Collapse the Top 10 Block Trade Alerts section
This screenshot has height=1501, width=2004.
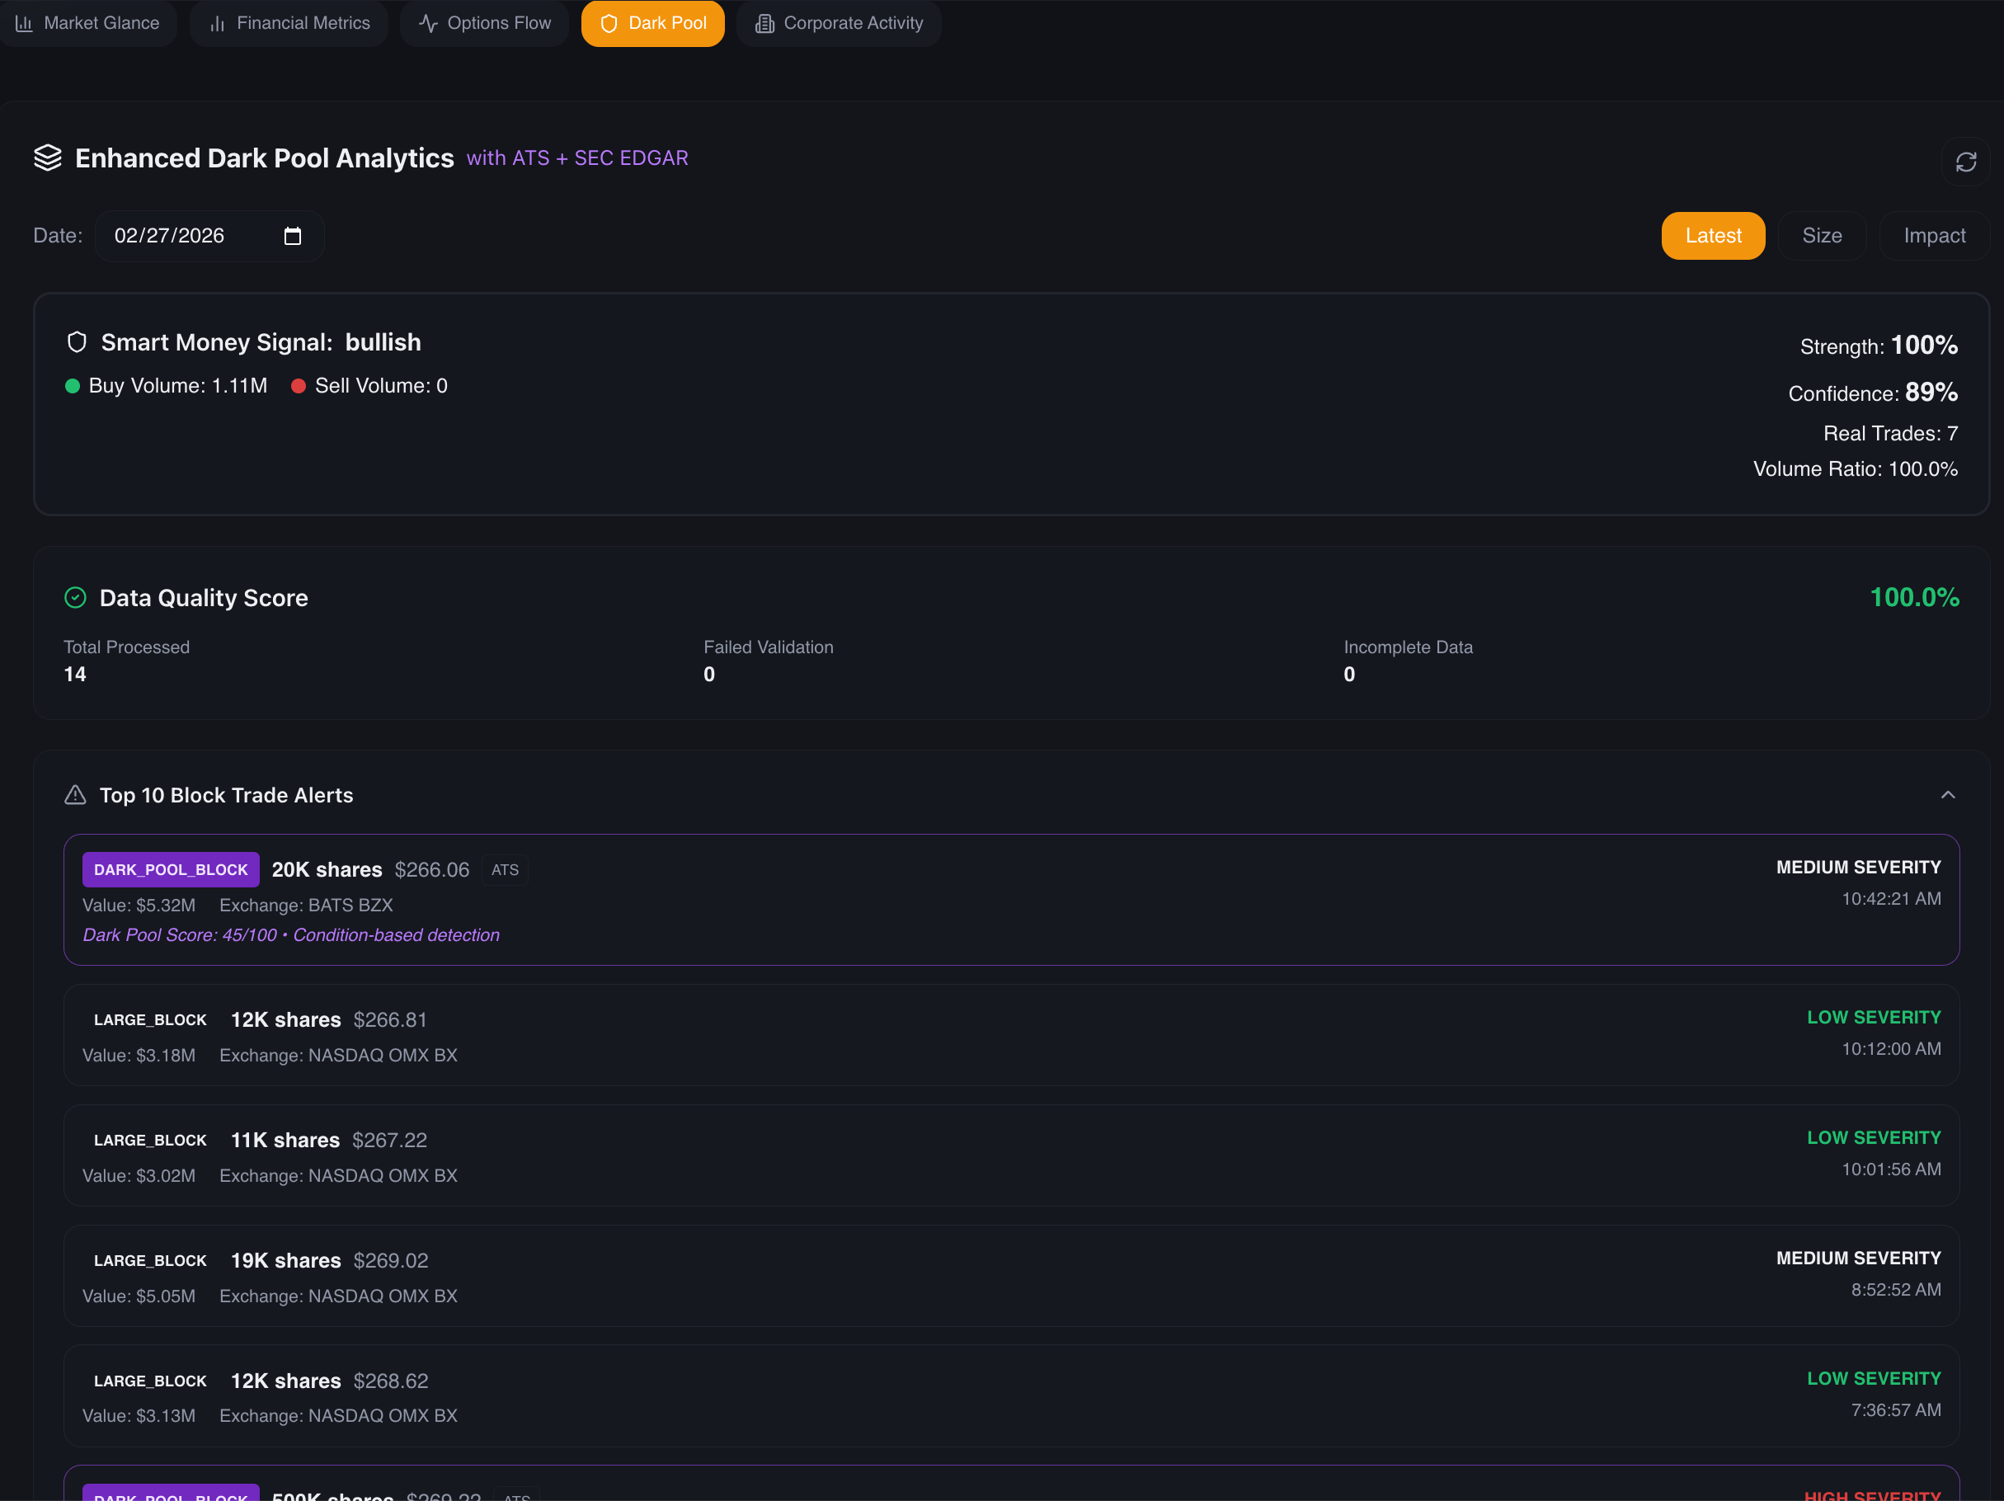(1948, 794)
